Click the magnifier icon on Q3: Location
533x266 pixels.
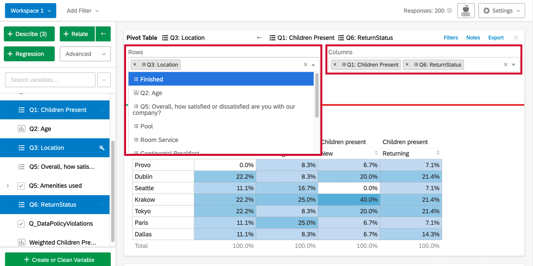(x=102, y=148)
